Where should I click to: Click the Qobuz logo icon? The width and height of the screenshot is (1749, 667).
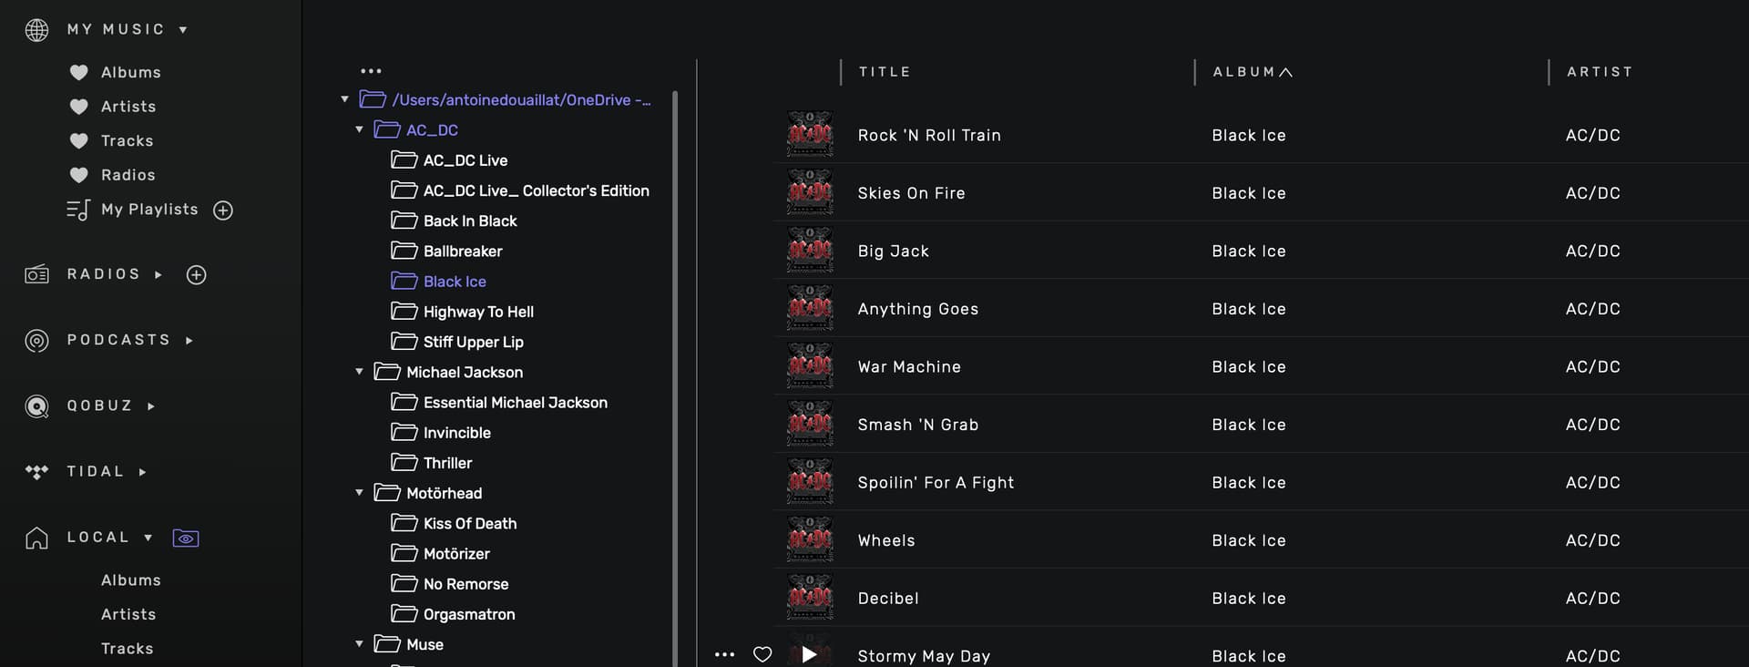click(x=36, y=406)
